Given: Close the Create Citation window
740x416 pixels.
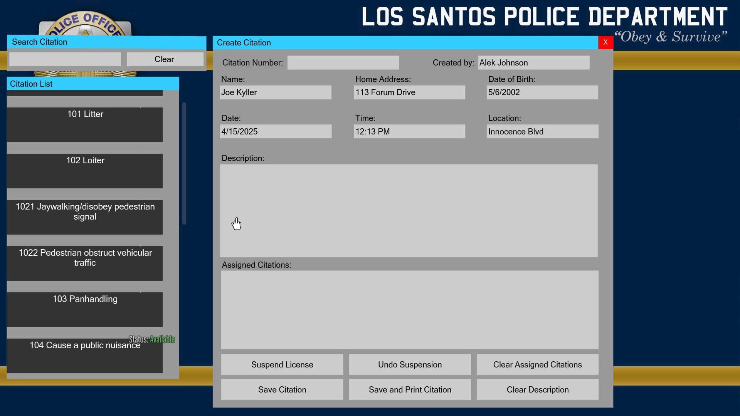Looking at the screenshot, I should pos(605,42).
